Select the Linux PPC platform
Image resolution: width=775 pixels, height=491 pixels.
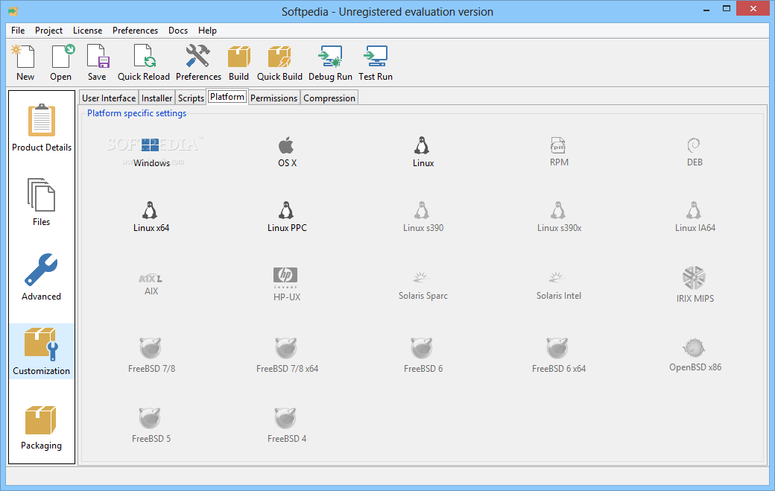pyautogui.click(x=287, y=217)
